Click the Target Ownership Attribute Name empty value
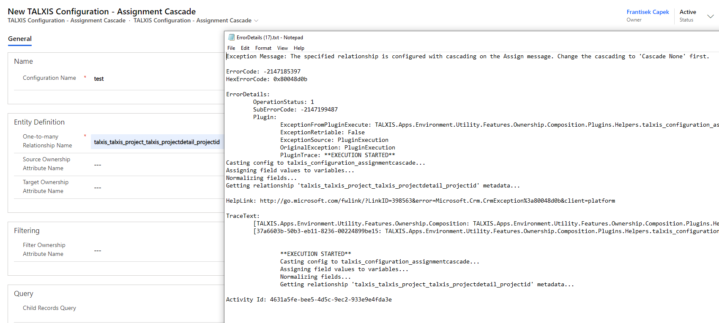This screenshot has width=719, height=323. click(98, 187)
